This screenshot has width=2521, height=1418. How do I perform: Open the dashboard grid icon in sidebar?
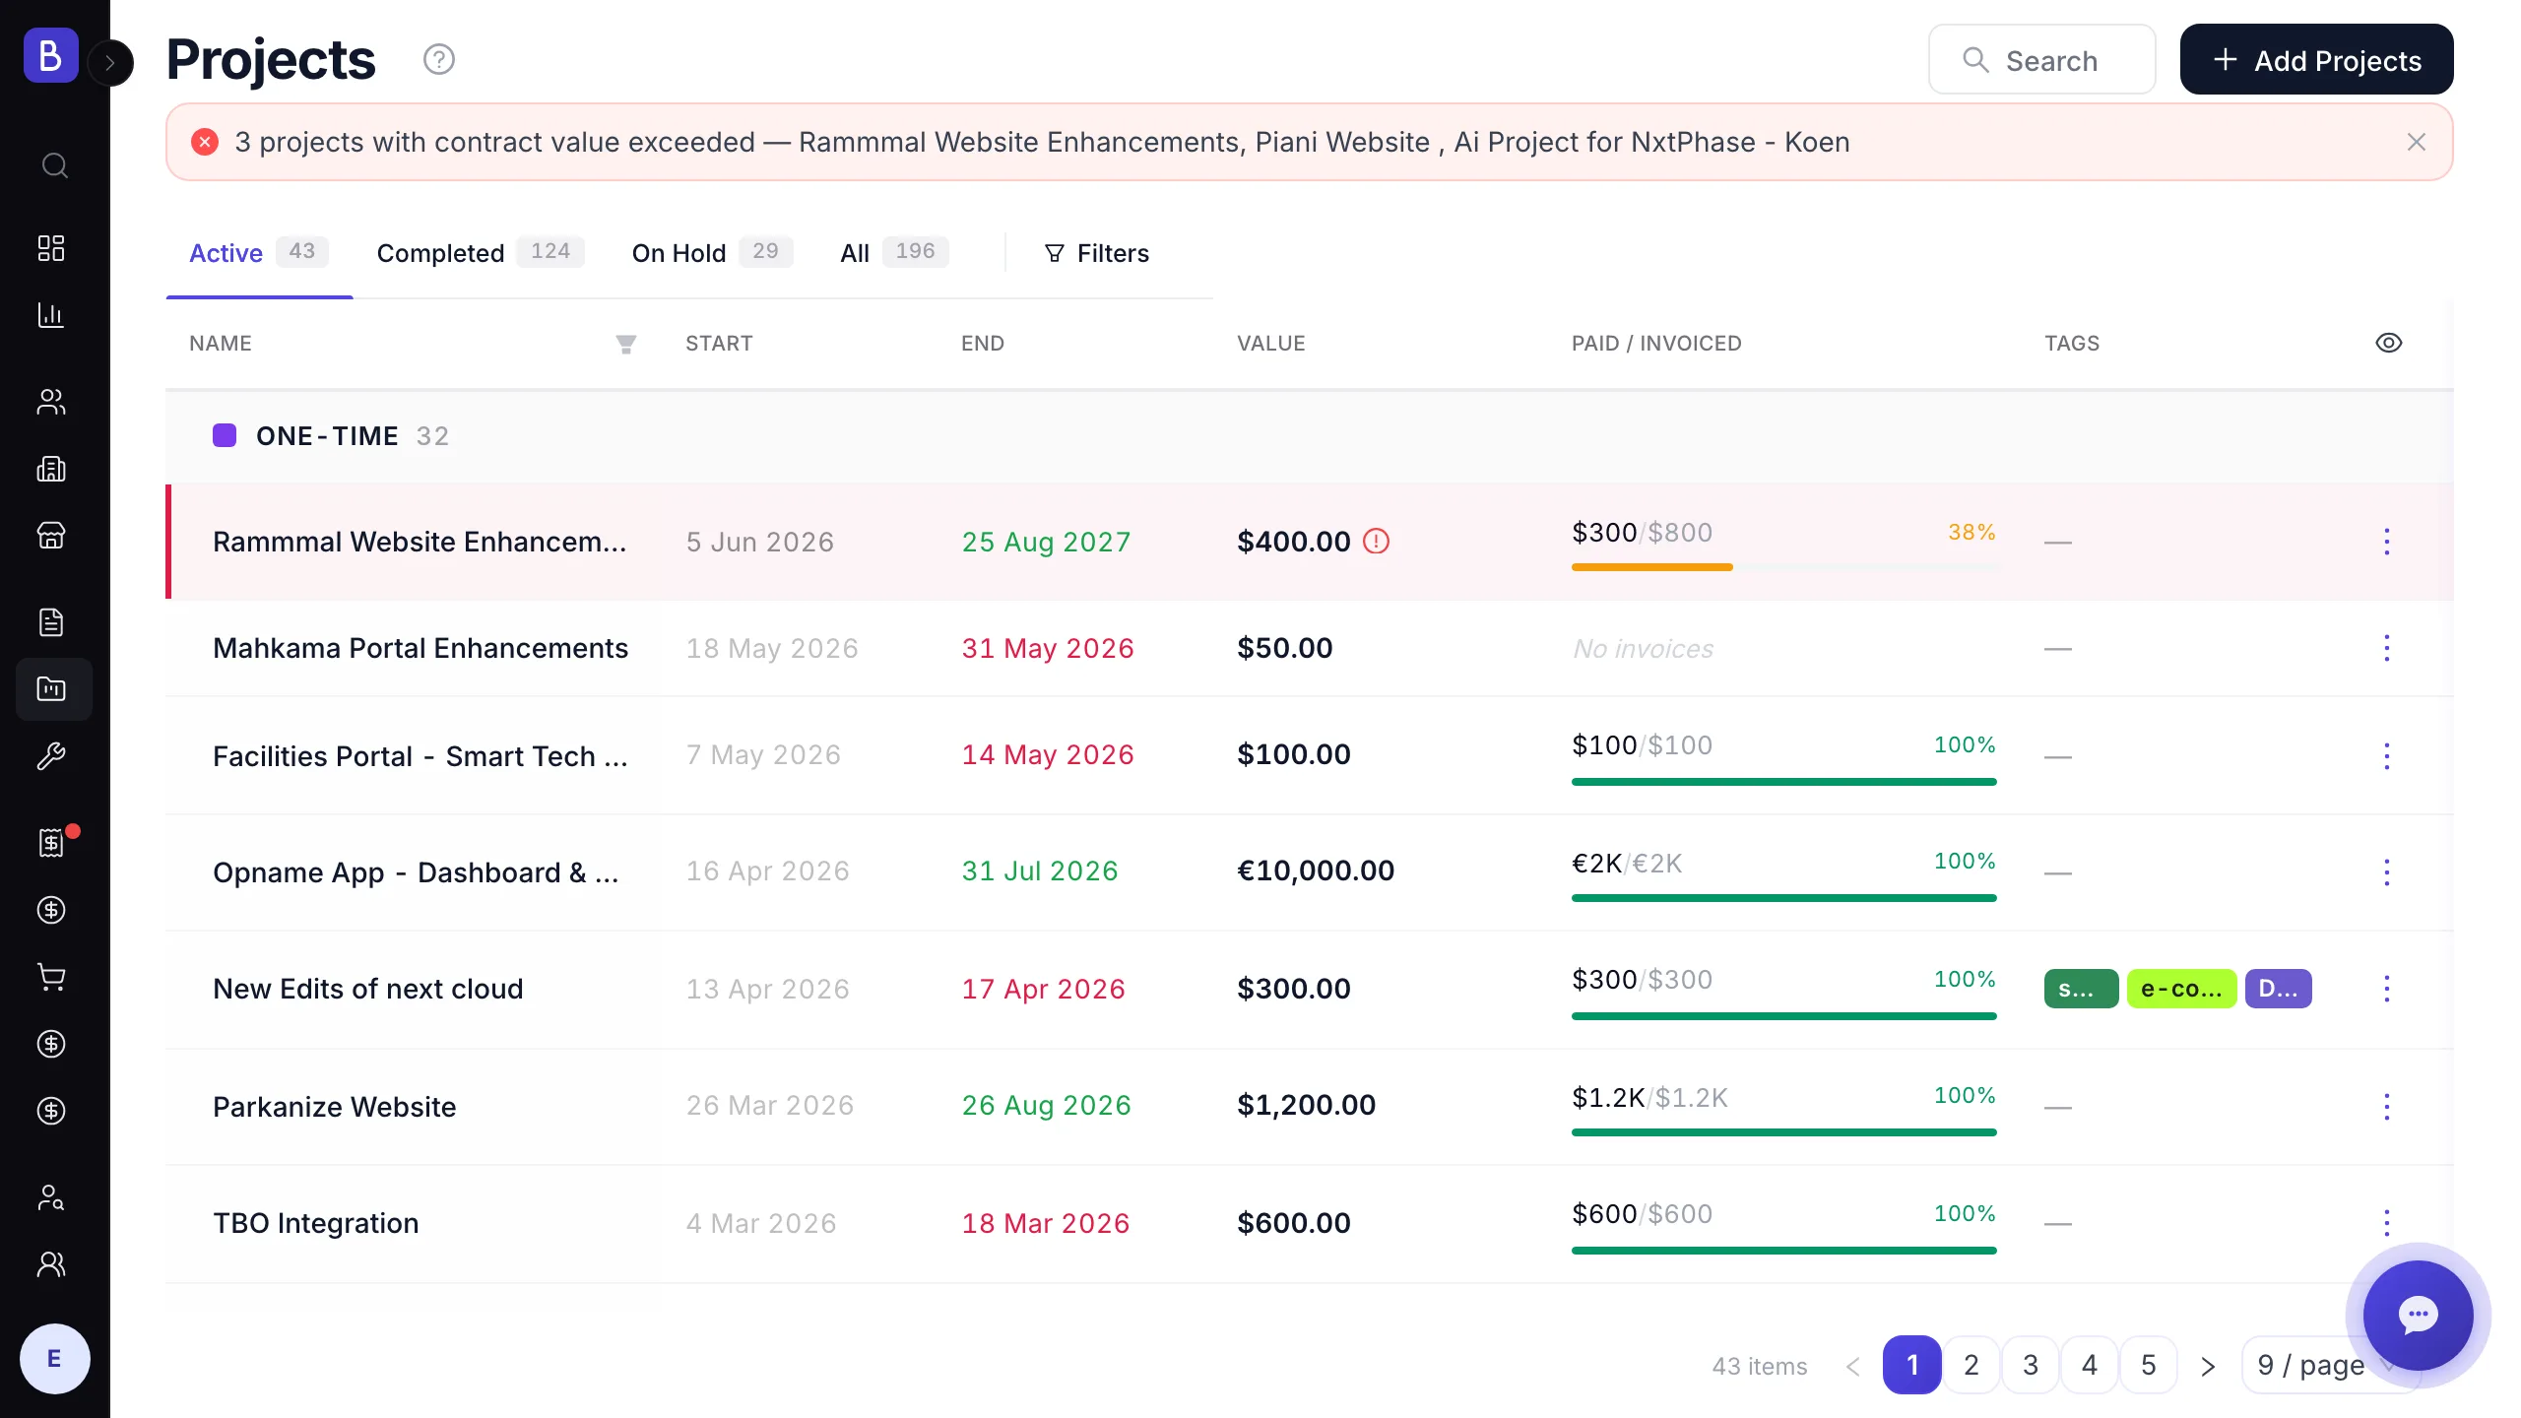(x=51, y=247)
